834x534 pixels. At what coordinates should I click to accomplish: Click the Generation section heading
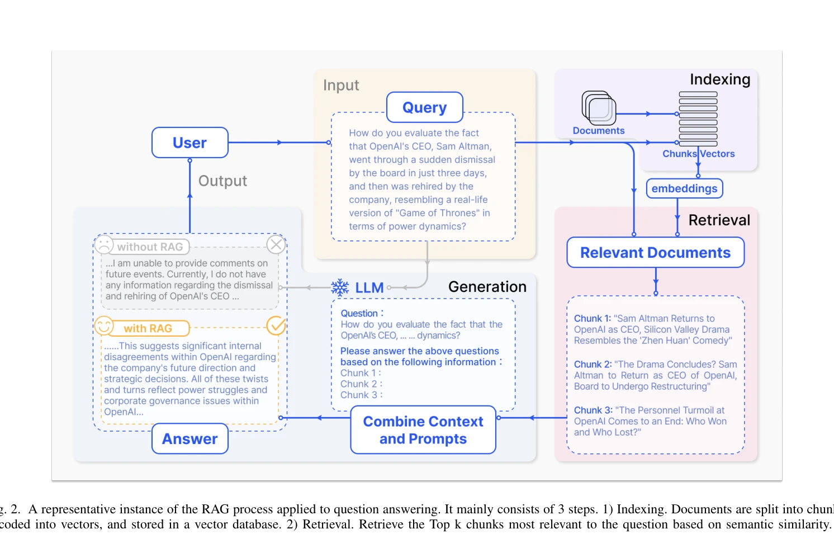coord(487,287)
